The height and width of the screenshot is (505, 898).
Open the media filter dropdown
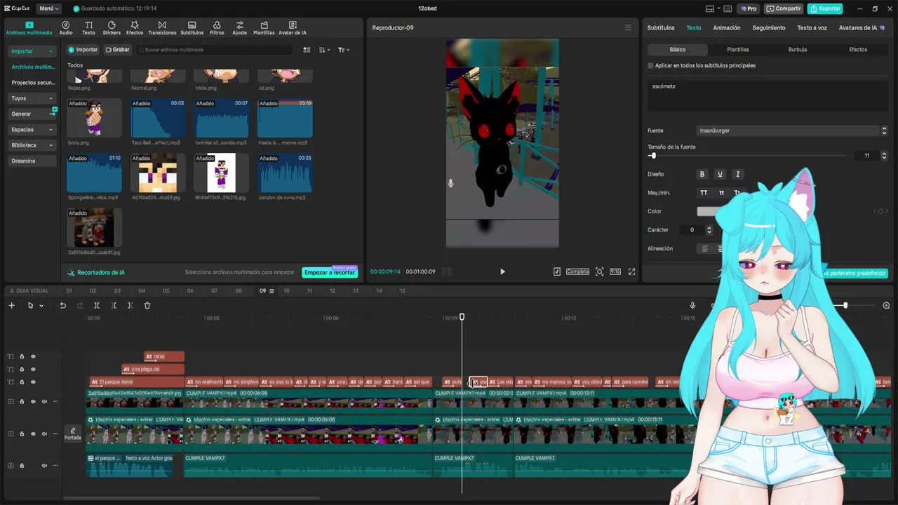coord(343,50)
